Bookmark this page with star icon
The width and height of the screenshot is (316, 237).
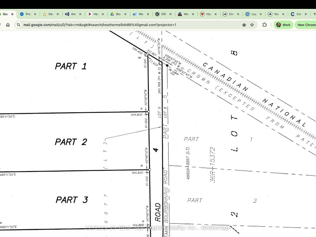point(252,25)
